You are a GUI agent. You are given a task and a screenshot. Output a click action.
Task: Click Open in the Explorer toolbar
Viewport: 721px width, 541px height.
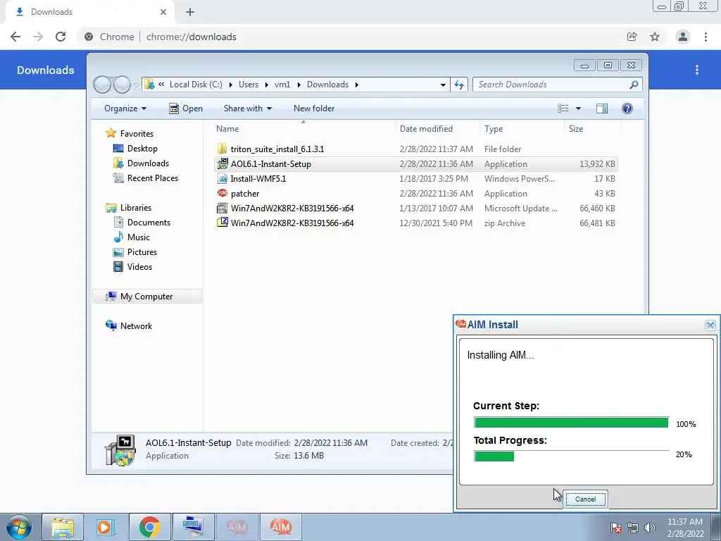[x=186, y=108]
